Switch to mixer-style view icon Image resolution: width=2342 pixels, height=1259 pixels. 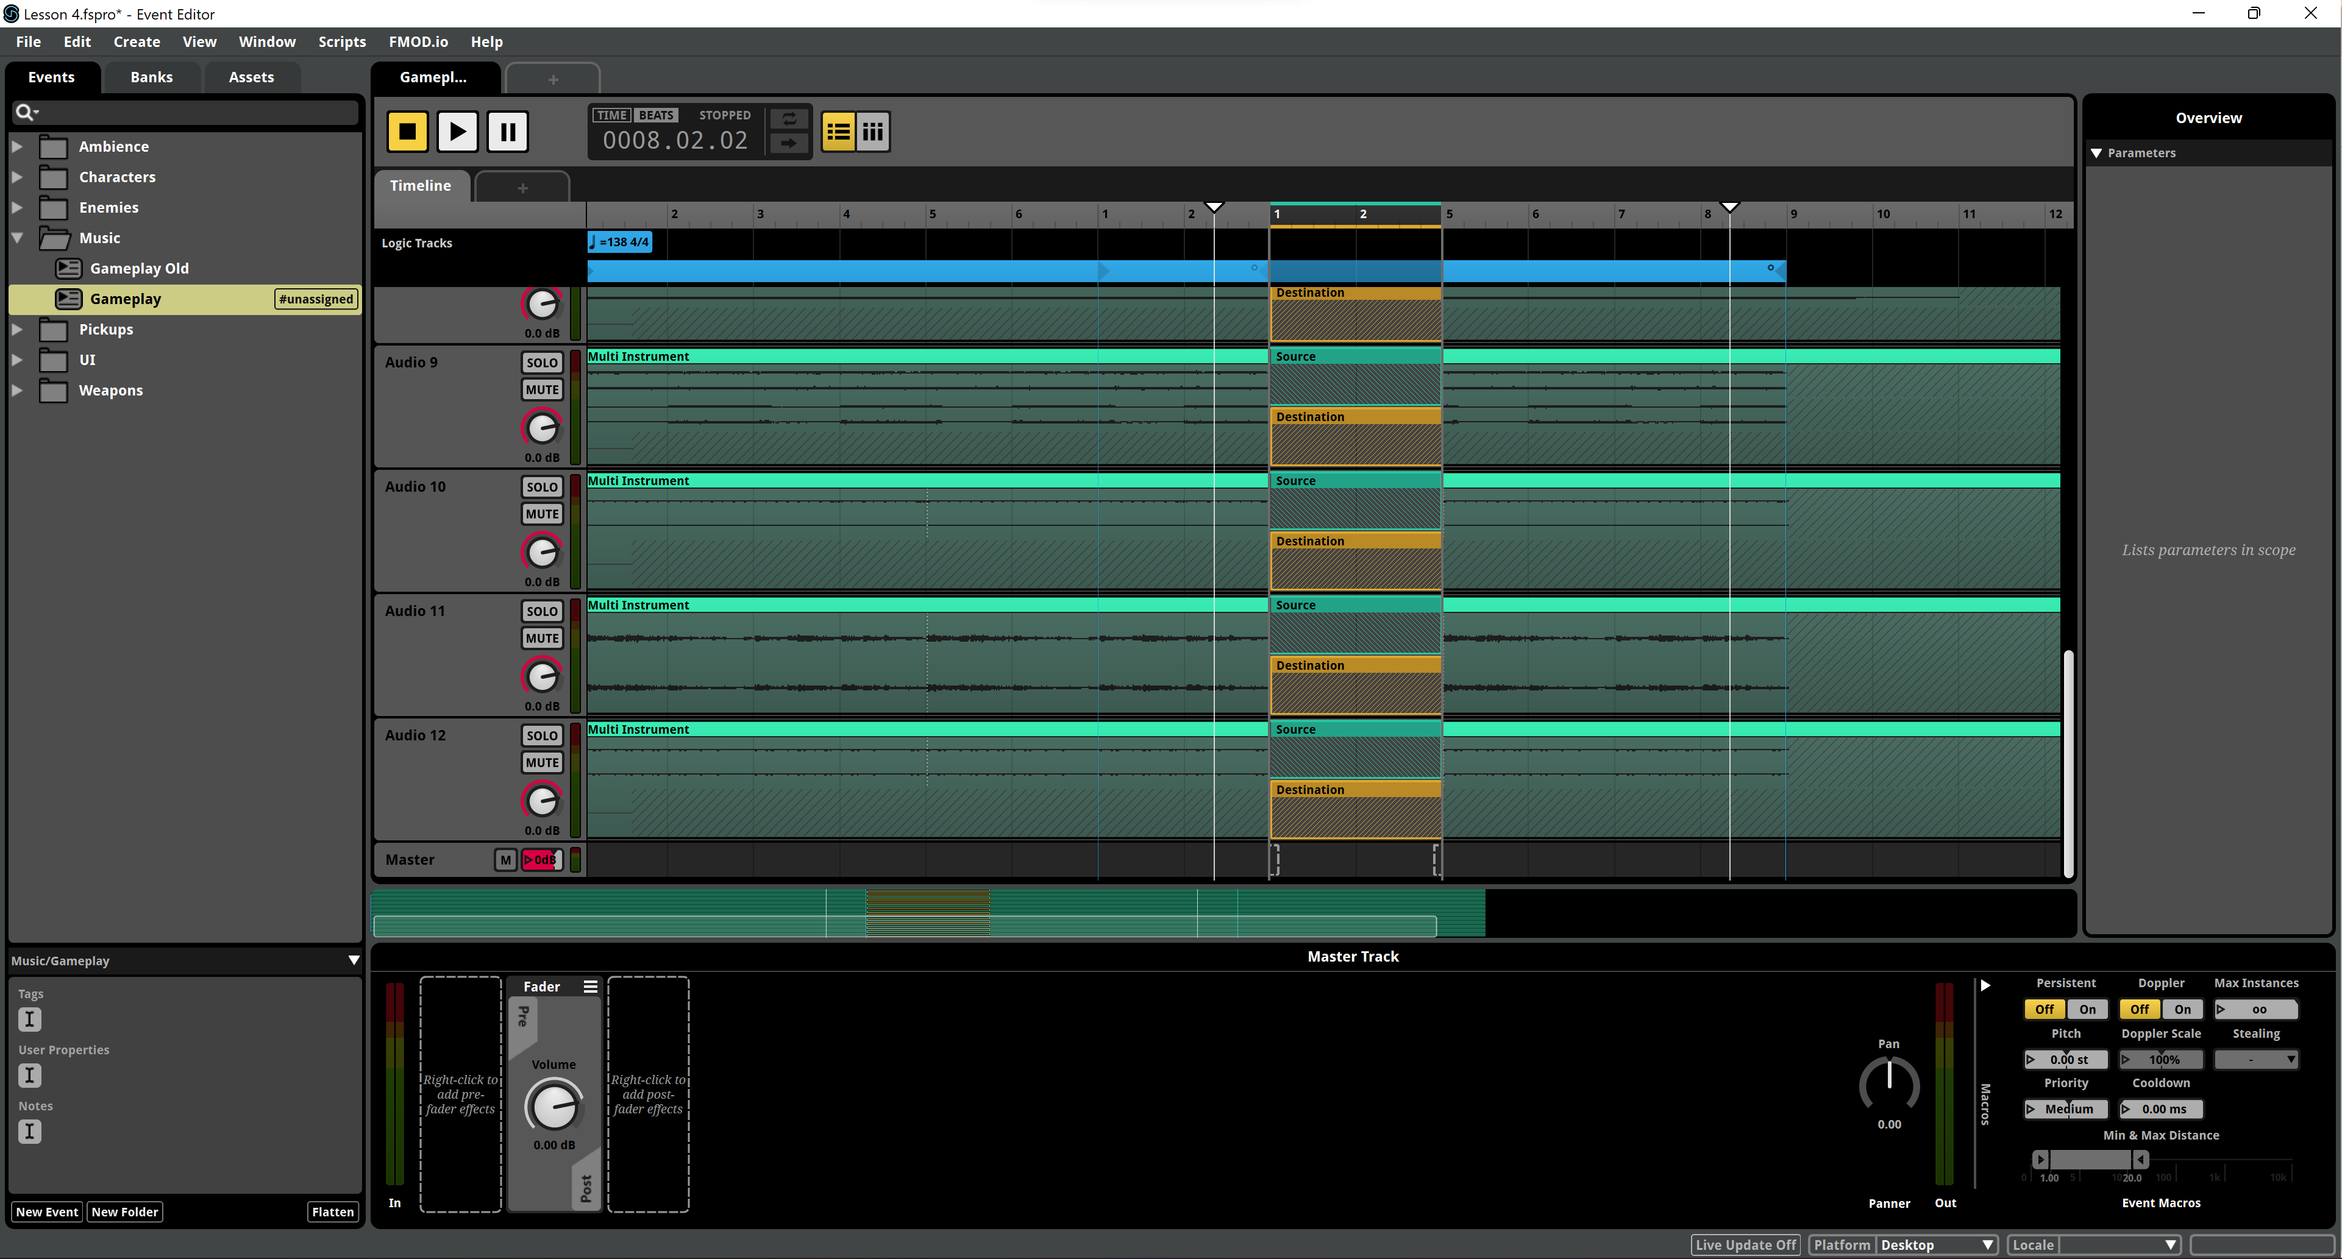coord(873,133)
